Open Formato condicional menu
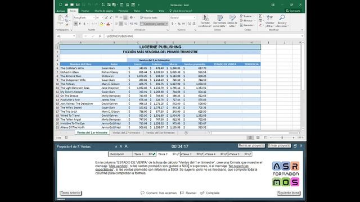 pyautogui.click(x=205, y=21)
